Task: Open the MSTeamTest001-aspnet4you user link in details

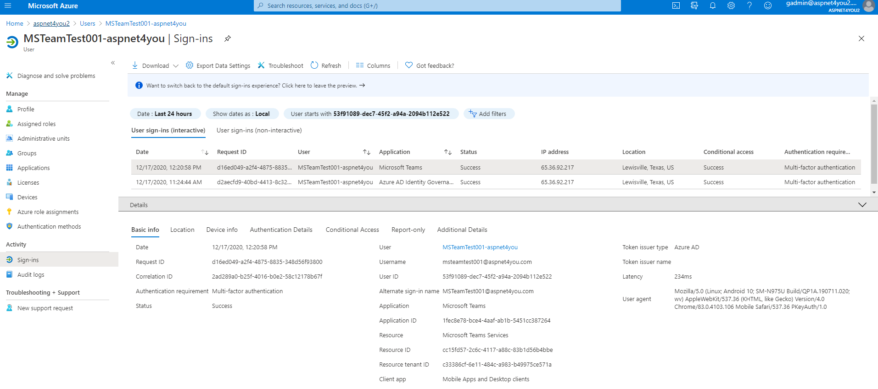Action: (x=480, y=247)
